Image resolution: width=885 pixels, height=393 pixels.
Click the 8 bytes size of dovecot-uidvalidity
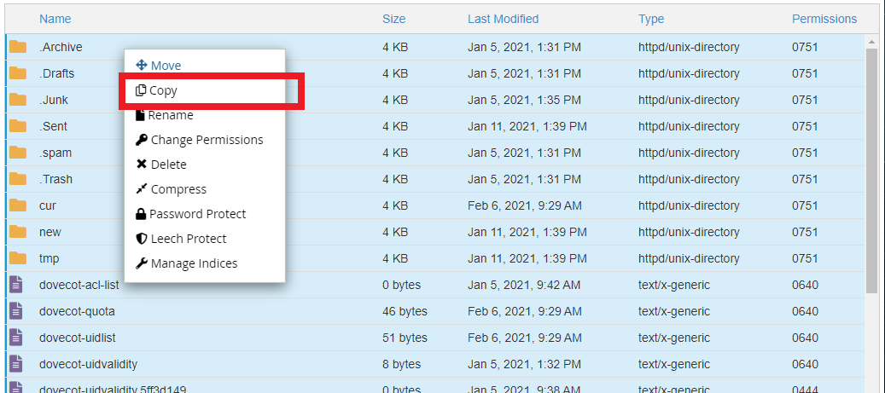(401, 364)
